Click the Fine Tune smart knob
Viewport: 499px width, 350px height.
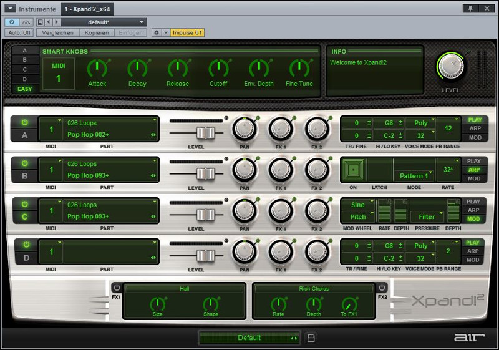[x=299, y=68]
